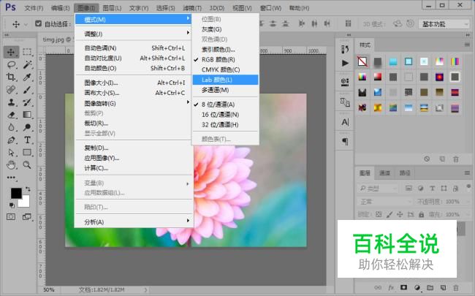Screen dimensions: 475x296
Task: Click the background white color swatch
Action: click(x=26, y=202)
